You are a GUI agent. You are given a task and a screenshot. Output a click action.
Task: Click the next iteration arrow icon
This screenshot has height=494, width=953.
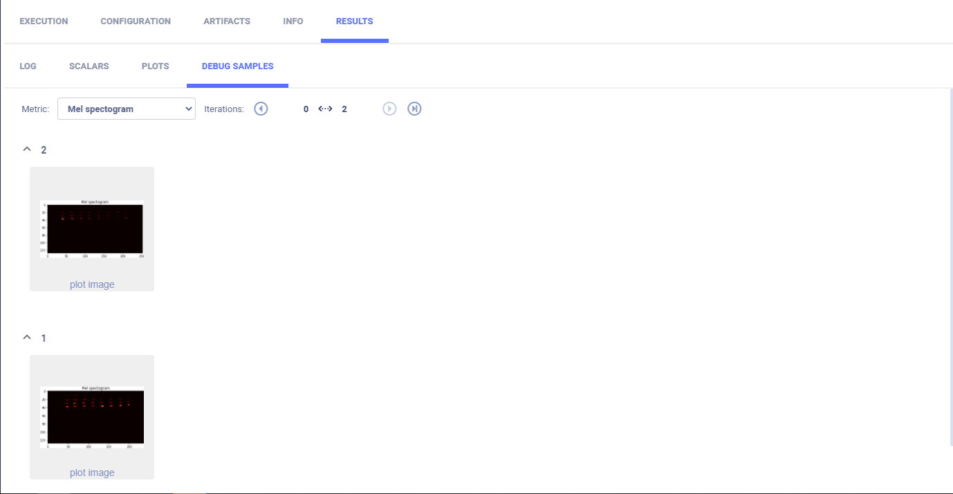click(x=389, y=109)
